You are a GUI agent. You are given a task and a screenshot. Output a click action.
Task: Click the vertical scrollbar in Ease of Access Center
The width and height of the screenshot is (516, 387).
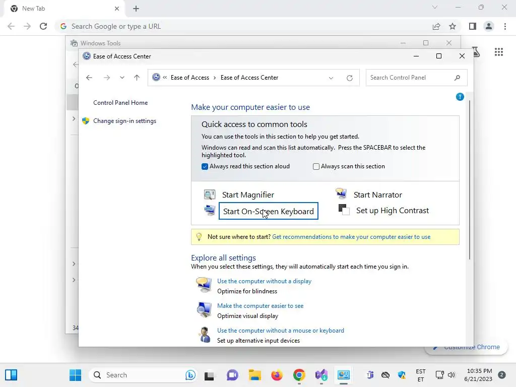click(x=470, y=179)
